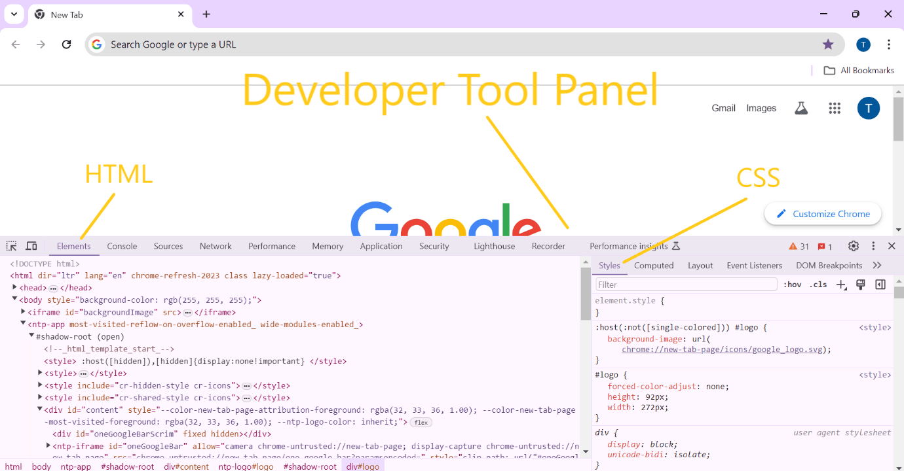Open the Performance tab

point(272,247)
